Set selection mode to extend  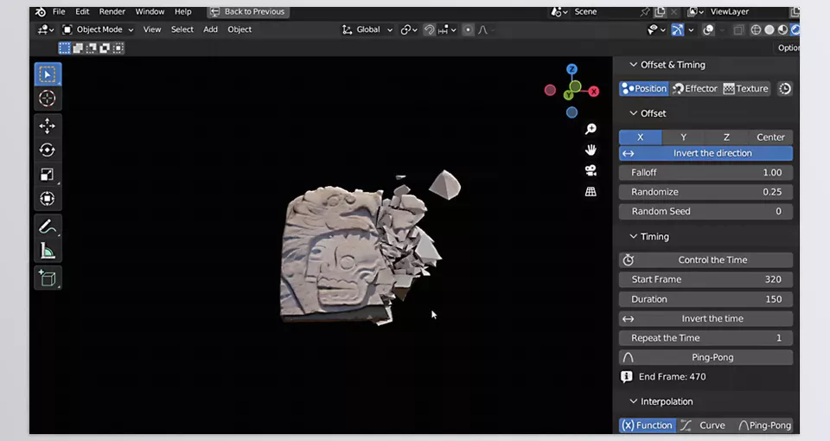[x=78, y=48]
